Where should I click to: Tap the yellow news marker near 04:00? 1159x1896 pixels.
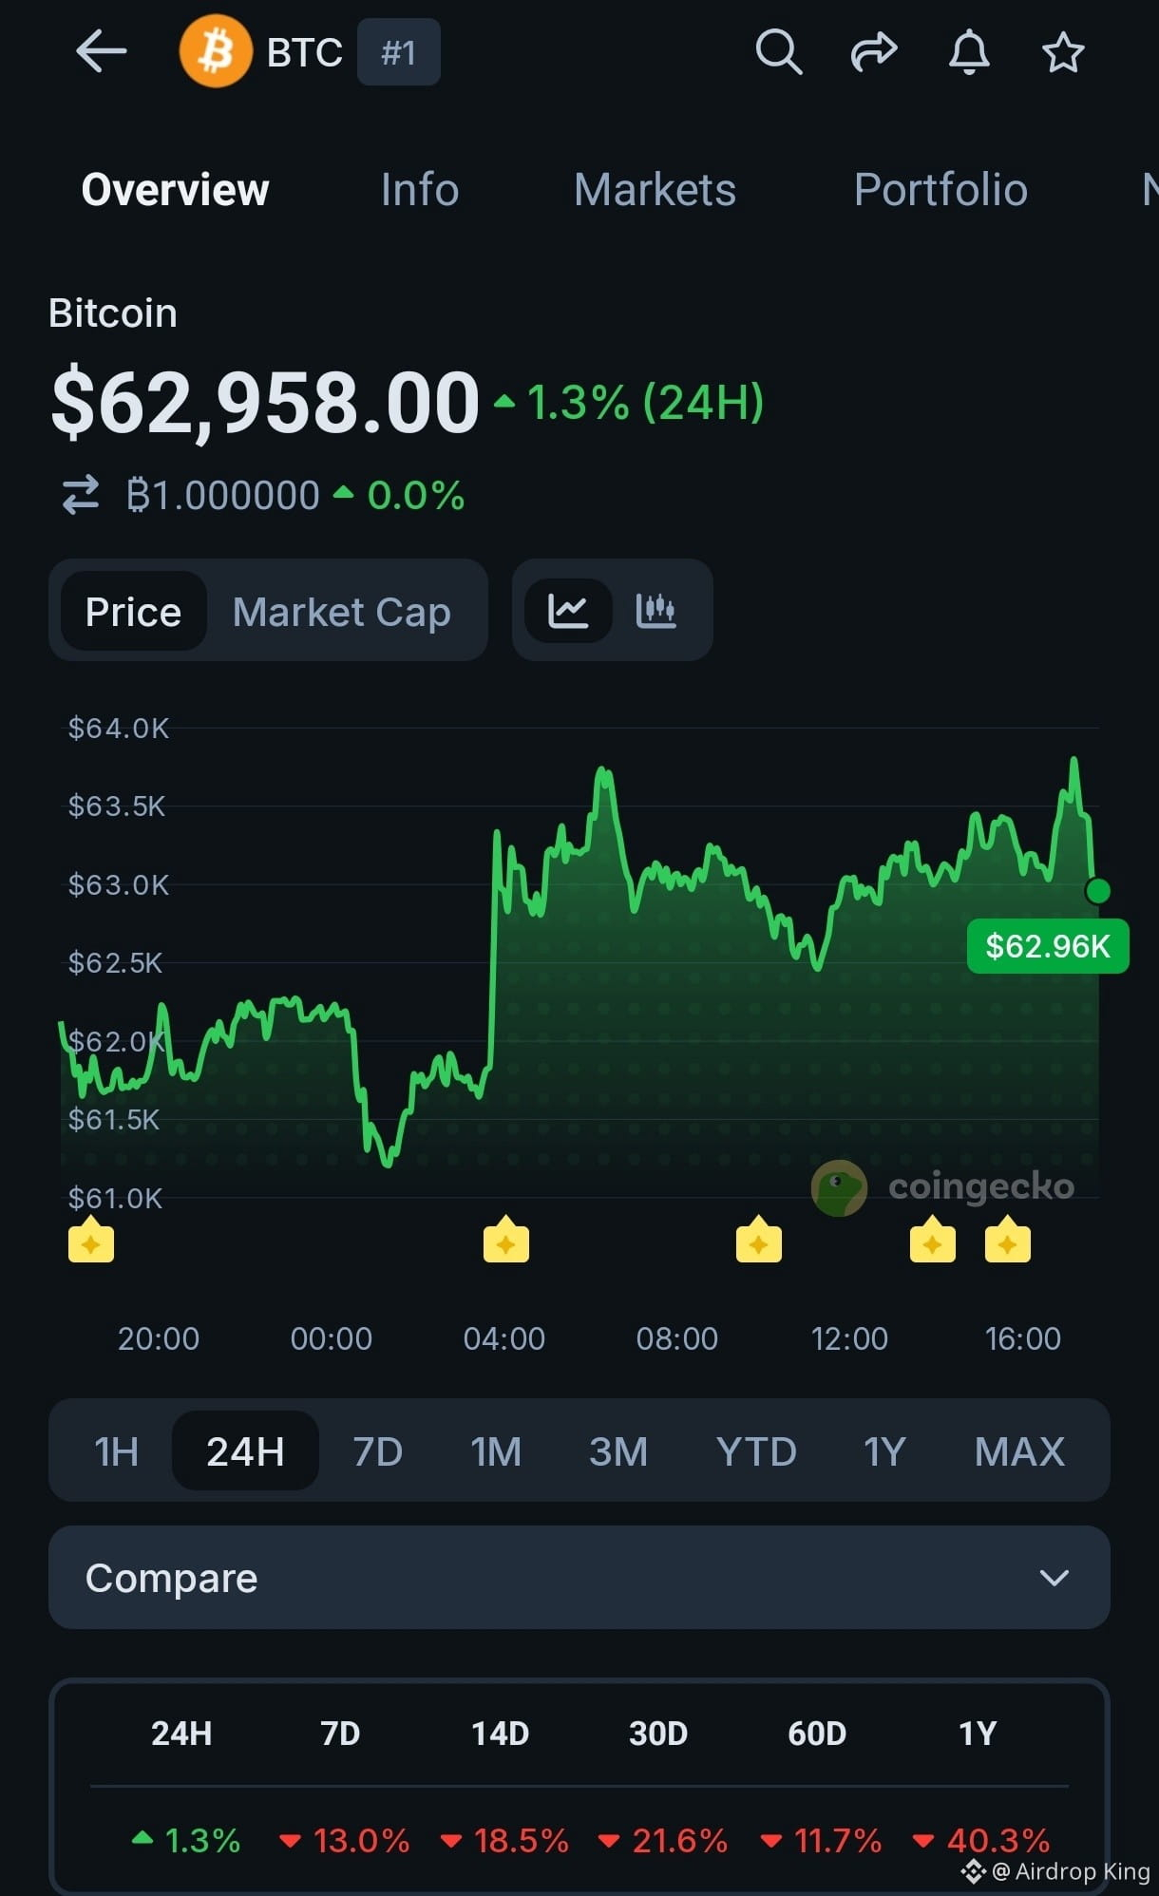(506, 1239)
